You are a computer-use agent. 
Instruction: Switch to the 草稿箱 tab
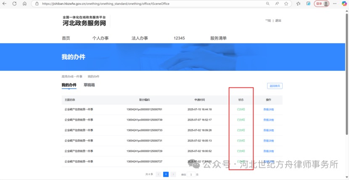coord(89,85)
